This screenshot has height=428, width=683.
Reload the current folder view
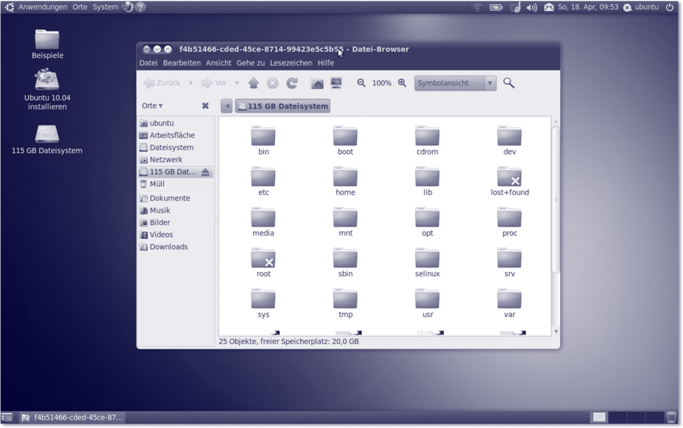coord(292,83)
